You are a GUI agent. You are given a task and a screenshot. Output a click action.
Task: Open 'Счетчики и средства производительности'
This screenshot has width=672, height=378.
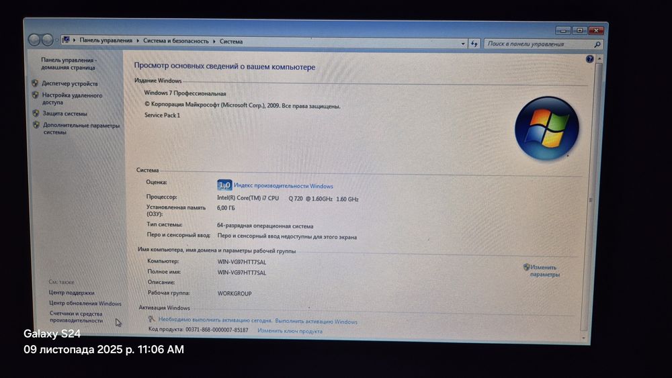pyautogui.click(x=77, y=317)
